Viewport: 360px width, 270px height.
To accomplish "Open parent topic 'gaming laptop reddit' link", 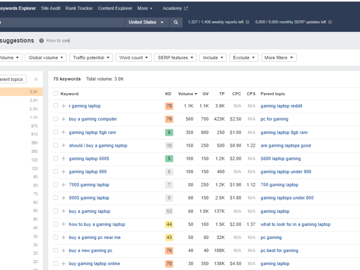I will 281,106.
